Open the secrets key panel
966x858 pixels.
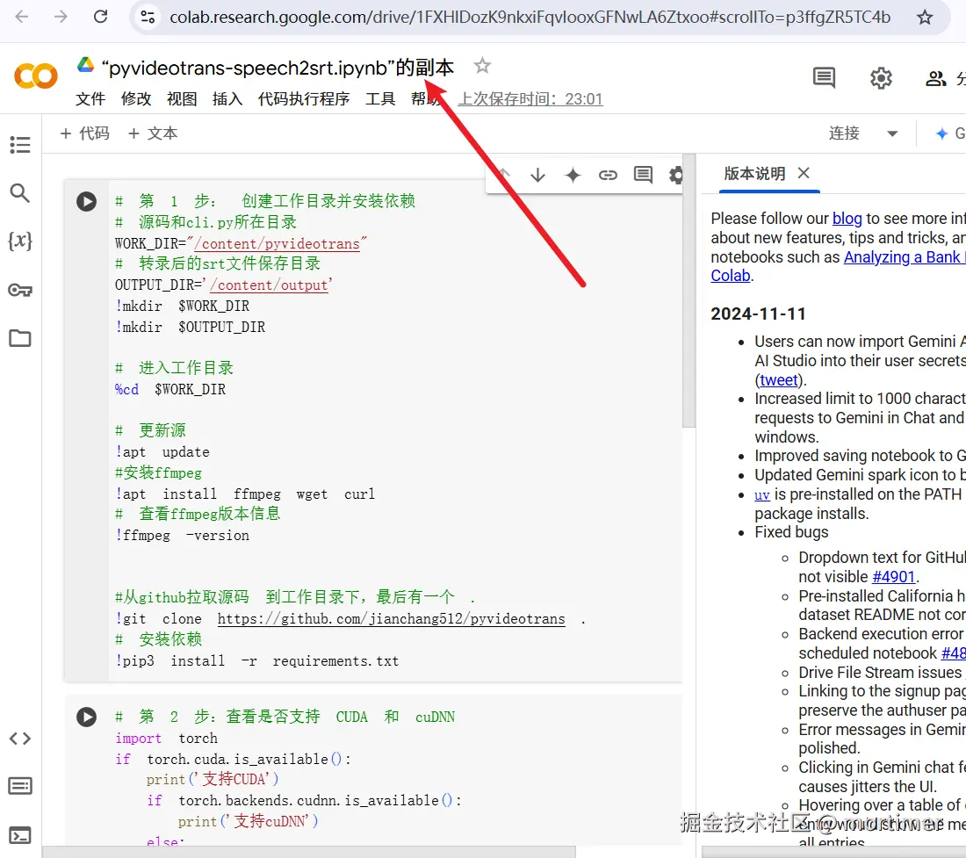pos(20,290)
